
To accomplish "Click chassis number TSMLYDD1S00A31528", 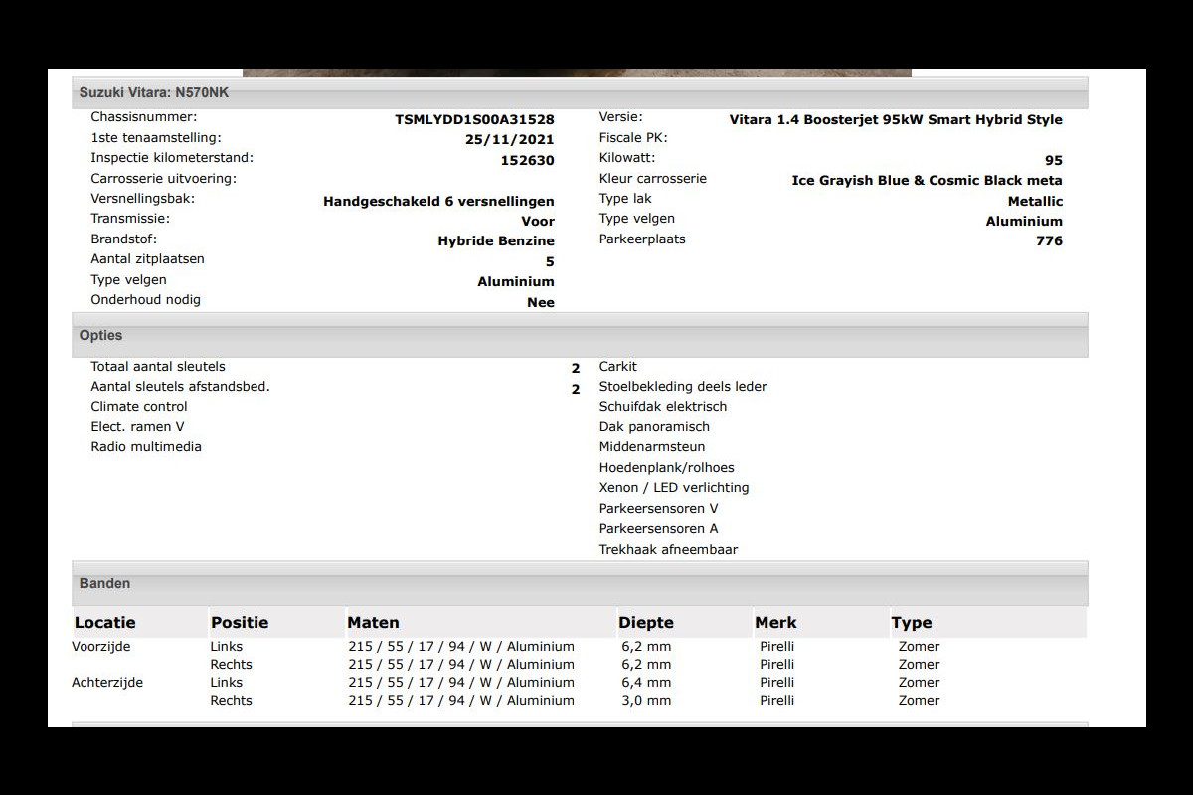I will click(x=474, y=120).
